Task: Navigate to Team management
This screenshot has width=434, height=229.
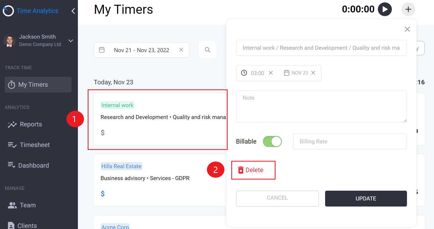Action: [28, 205]
